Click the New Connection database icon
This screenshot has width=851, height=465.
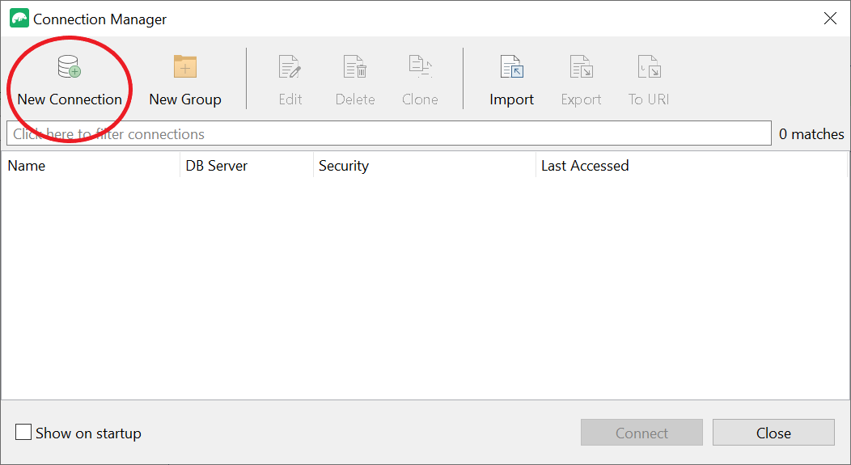point(70,67)
